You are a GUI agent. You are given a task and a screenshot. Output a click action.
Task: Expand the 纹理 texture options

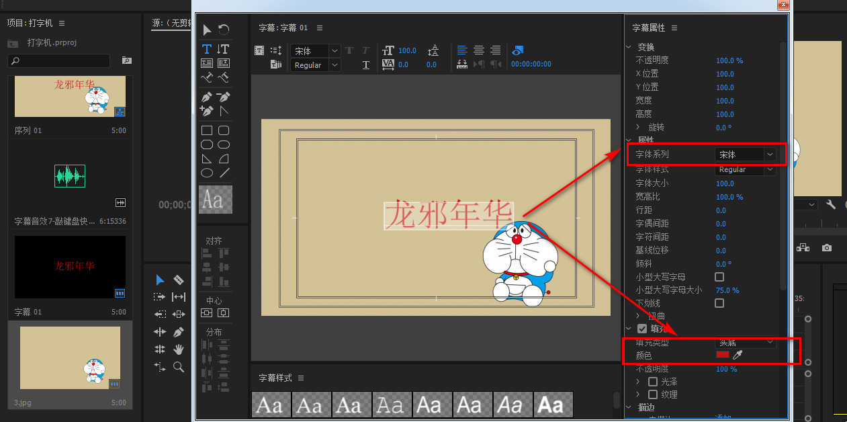point(638,394)
